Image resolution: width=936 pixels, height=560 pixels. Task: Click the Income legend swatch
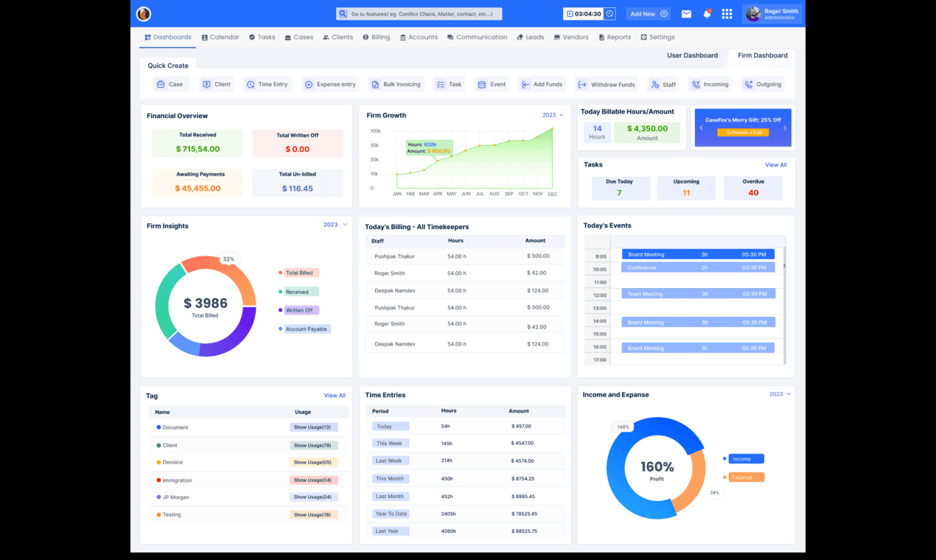pos(725,458)
